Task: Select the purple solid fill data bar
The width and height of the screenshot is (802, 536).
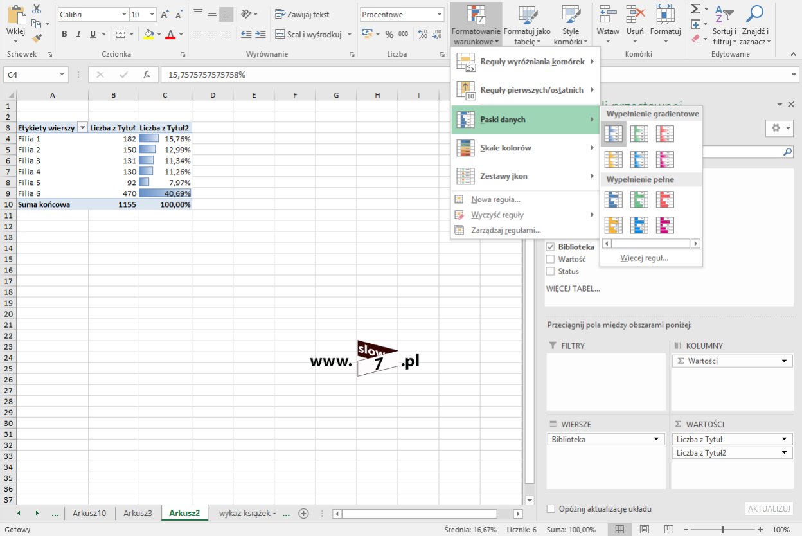Action: click(x=665, y=225)
